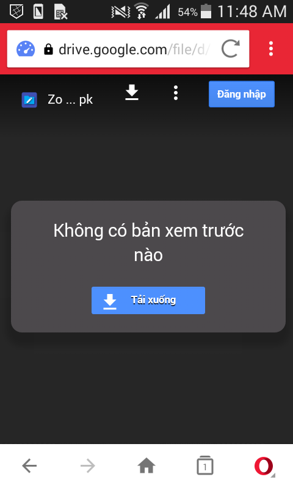Image resolution: width=293 pixels, height=488 pixels.
Task: Tap the Wi-Fi status icon
Action: click(x=142, y=12)
